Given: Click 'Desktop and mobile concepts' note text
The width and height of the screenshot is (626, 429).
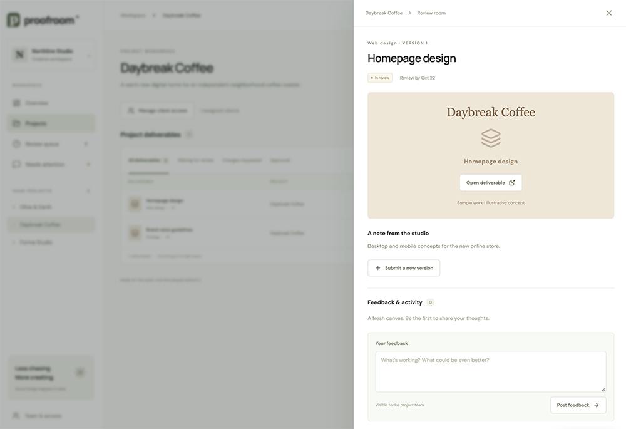Looking at the screenshot, I should pos(434,246).
